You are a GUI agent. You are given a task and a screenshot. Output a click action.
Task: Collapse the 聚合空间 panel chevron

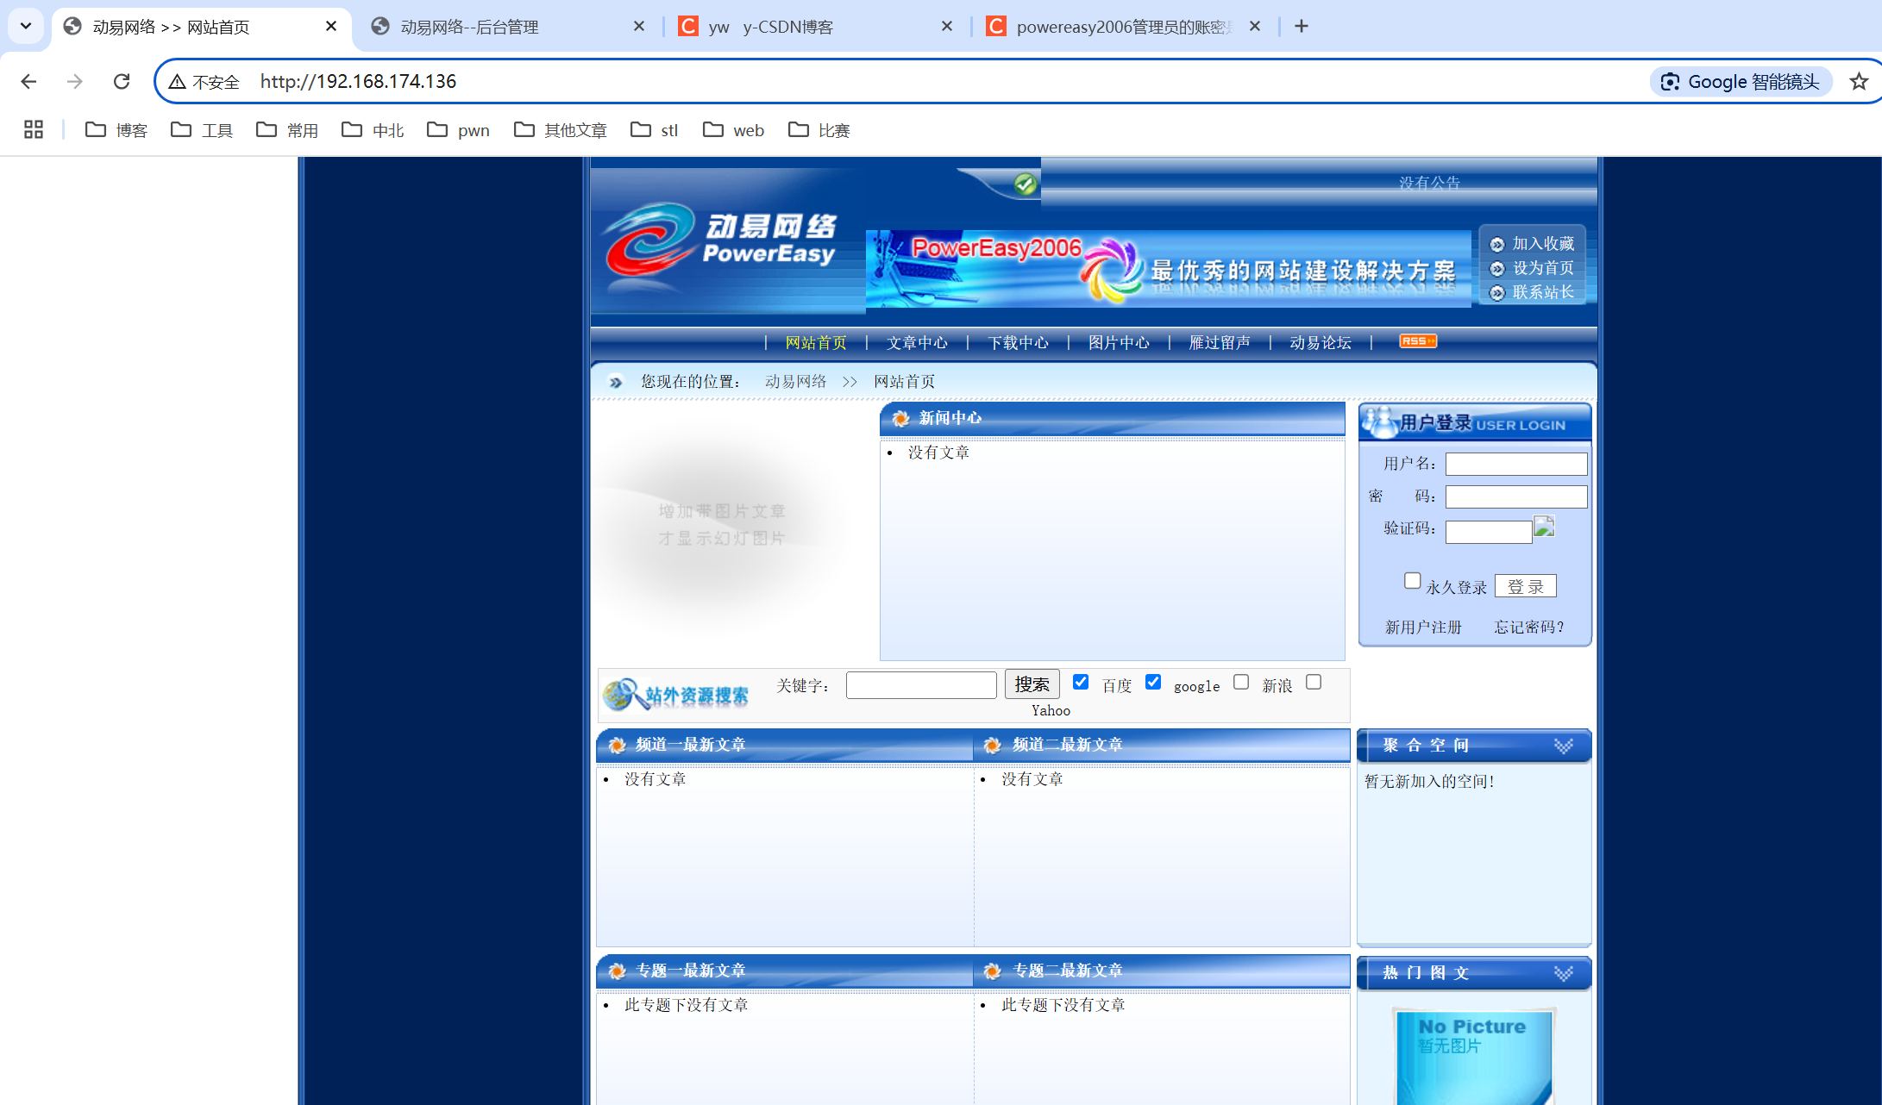[1563, 746]
